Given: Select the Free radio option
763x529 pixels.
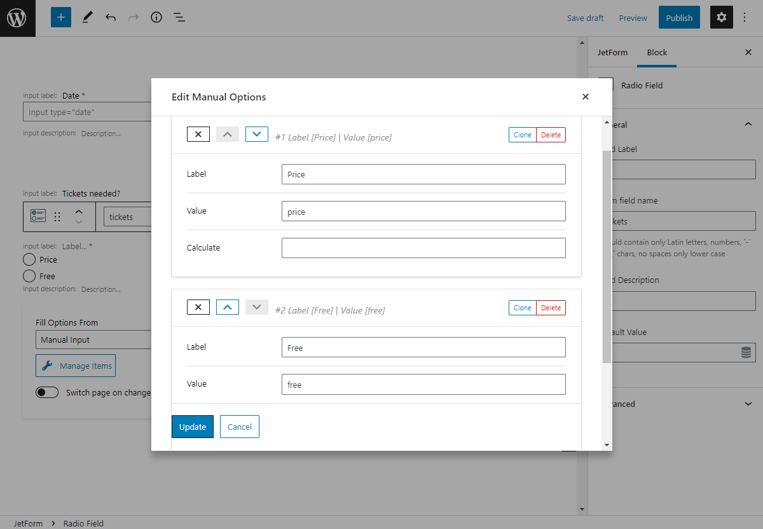Looking at the screenshot, I should tap(30, 276).
